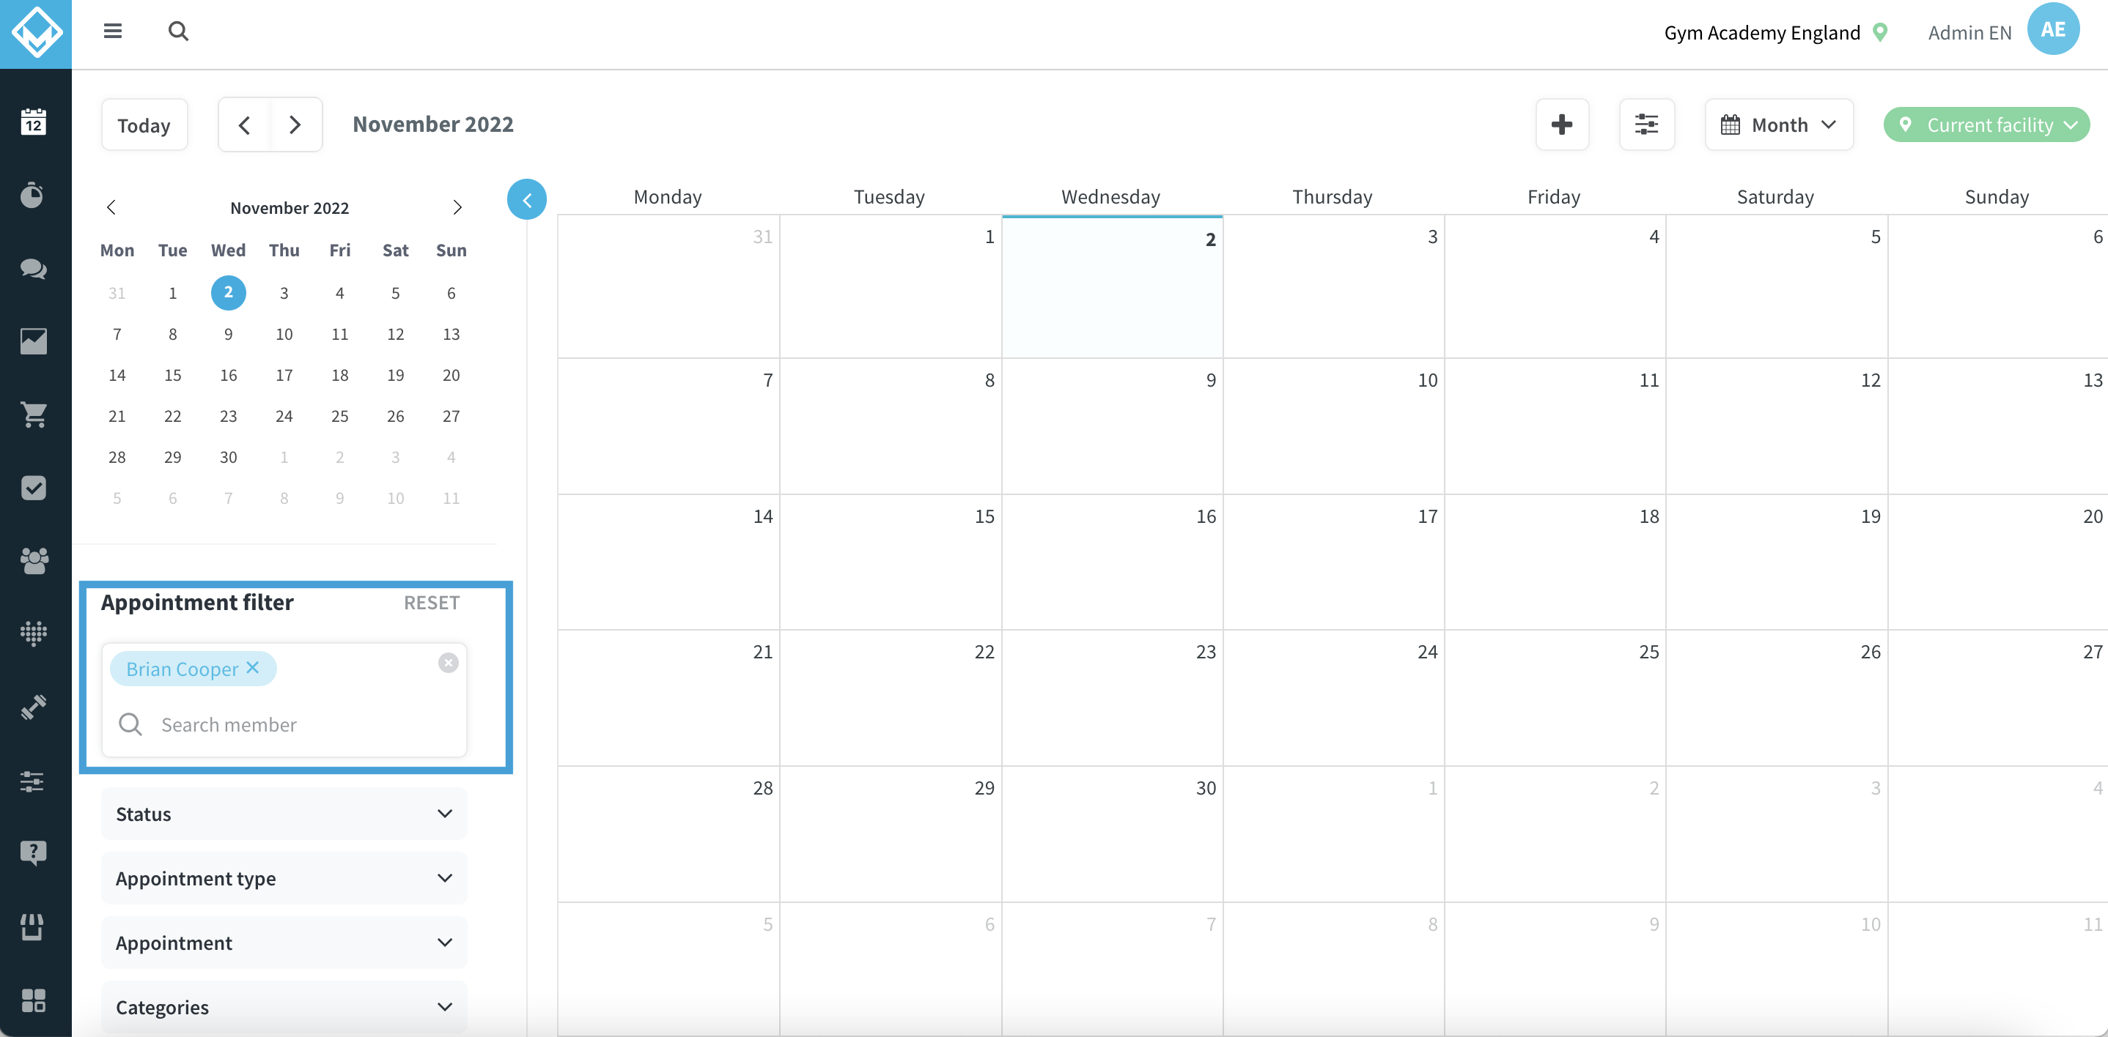This screenshot has height=1037, width=2108.
Task: Click the 'November 2022' mini calendar title
Action: click(x=290, y=208)
